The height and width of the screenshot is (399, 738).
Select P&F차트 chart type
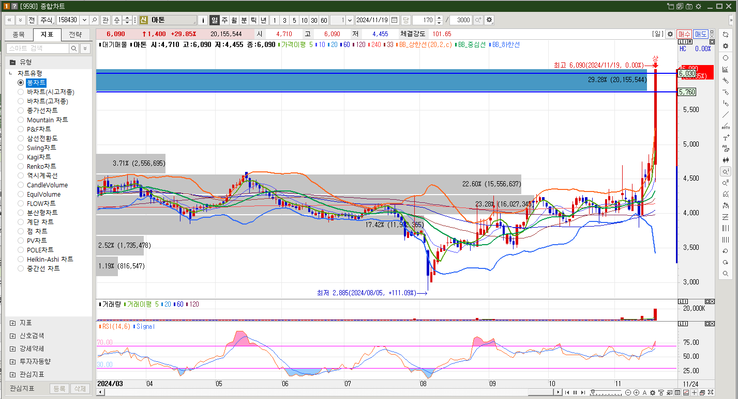pos(21,129)
